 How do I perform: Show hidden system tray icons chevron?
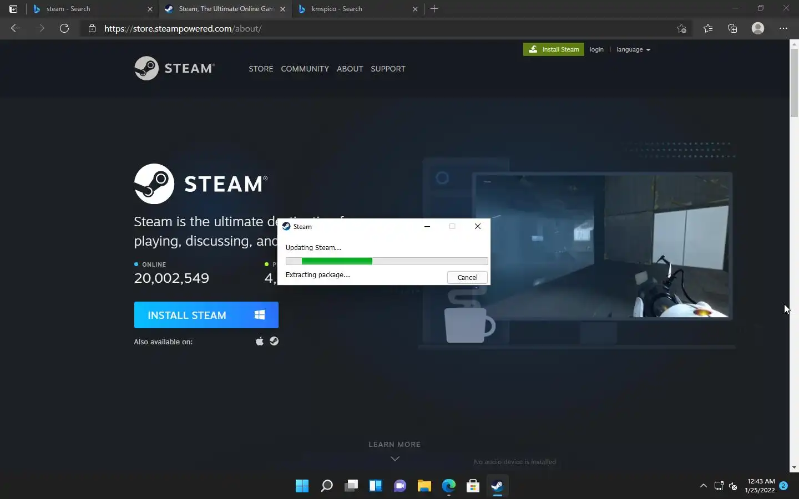[x=704, y=486]
